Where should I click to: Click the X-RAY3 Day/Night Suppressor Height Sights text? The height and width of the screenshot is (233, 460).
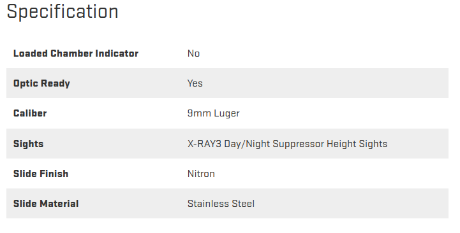(288, 144)
